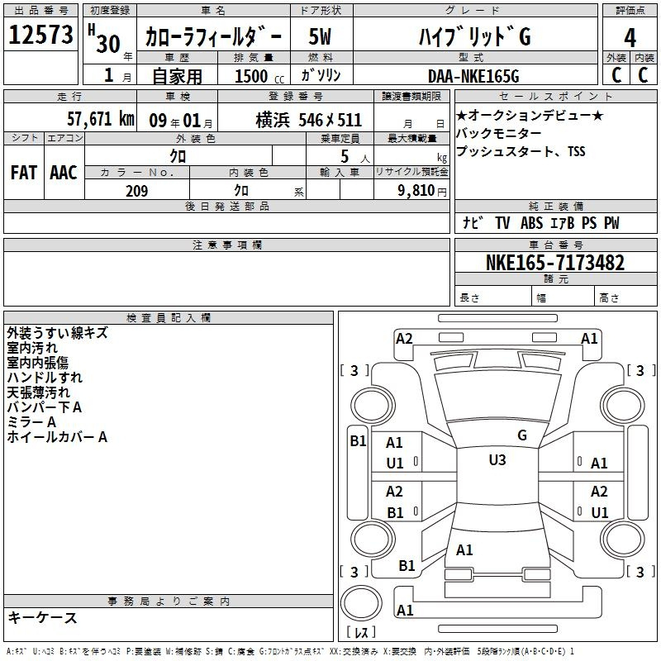Click inspector note ホイールカバーA
Image resolution: width=661 pixels, height=661 pixels.
tap(57, 437)
